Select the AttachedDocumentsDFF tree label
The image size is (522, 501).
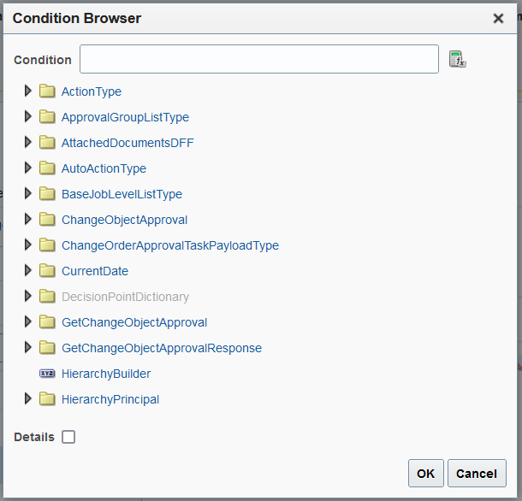click(x=128, y=143)
